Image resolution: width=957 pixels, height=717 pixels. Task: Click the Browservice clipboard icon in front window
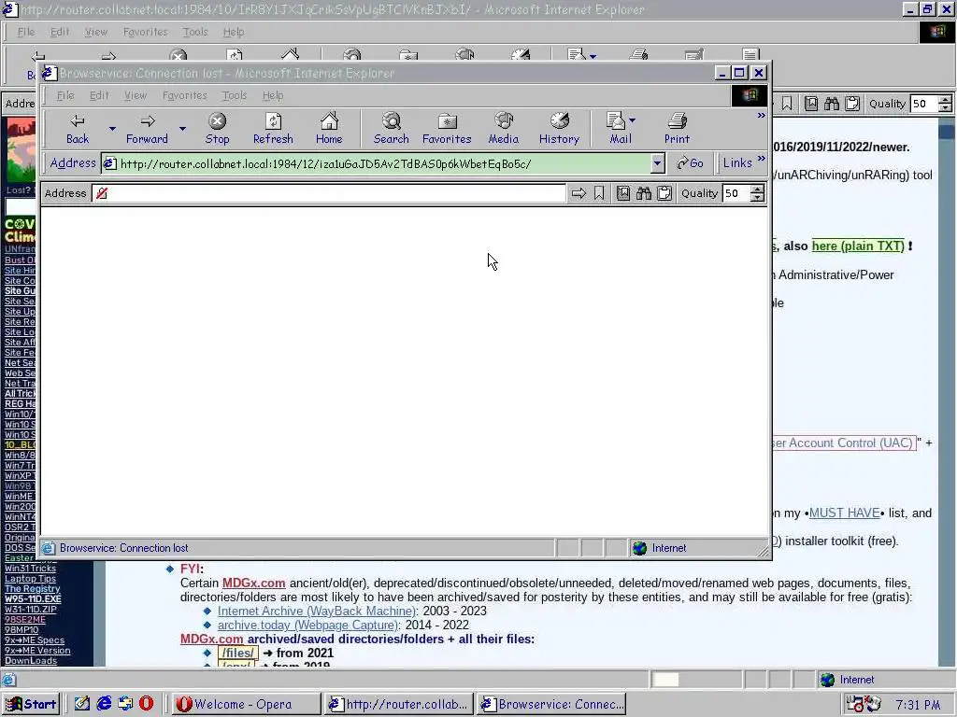tap(664, 193)
